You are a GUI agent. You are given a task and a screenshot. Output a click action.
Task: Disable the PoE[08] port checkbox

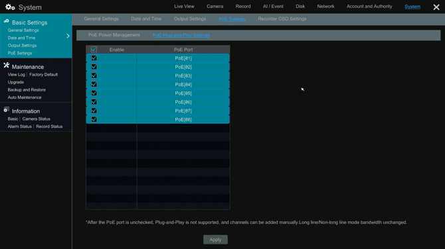[x=94, y=119]
